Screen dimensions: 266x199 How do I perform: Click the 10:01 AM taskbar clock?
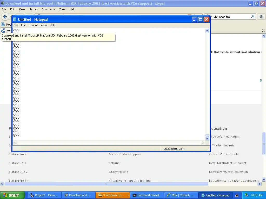[x=256, y=195]
